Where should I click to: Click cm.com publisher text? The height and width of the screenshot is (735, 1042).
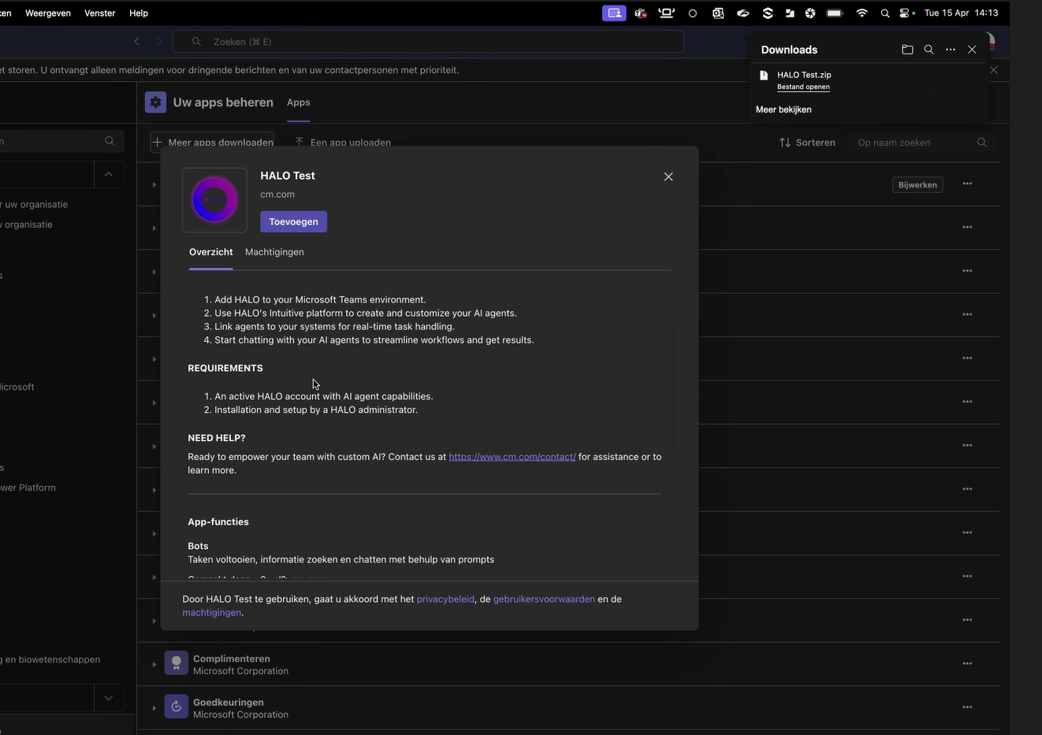[x=277, y=195]
